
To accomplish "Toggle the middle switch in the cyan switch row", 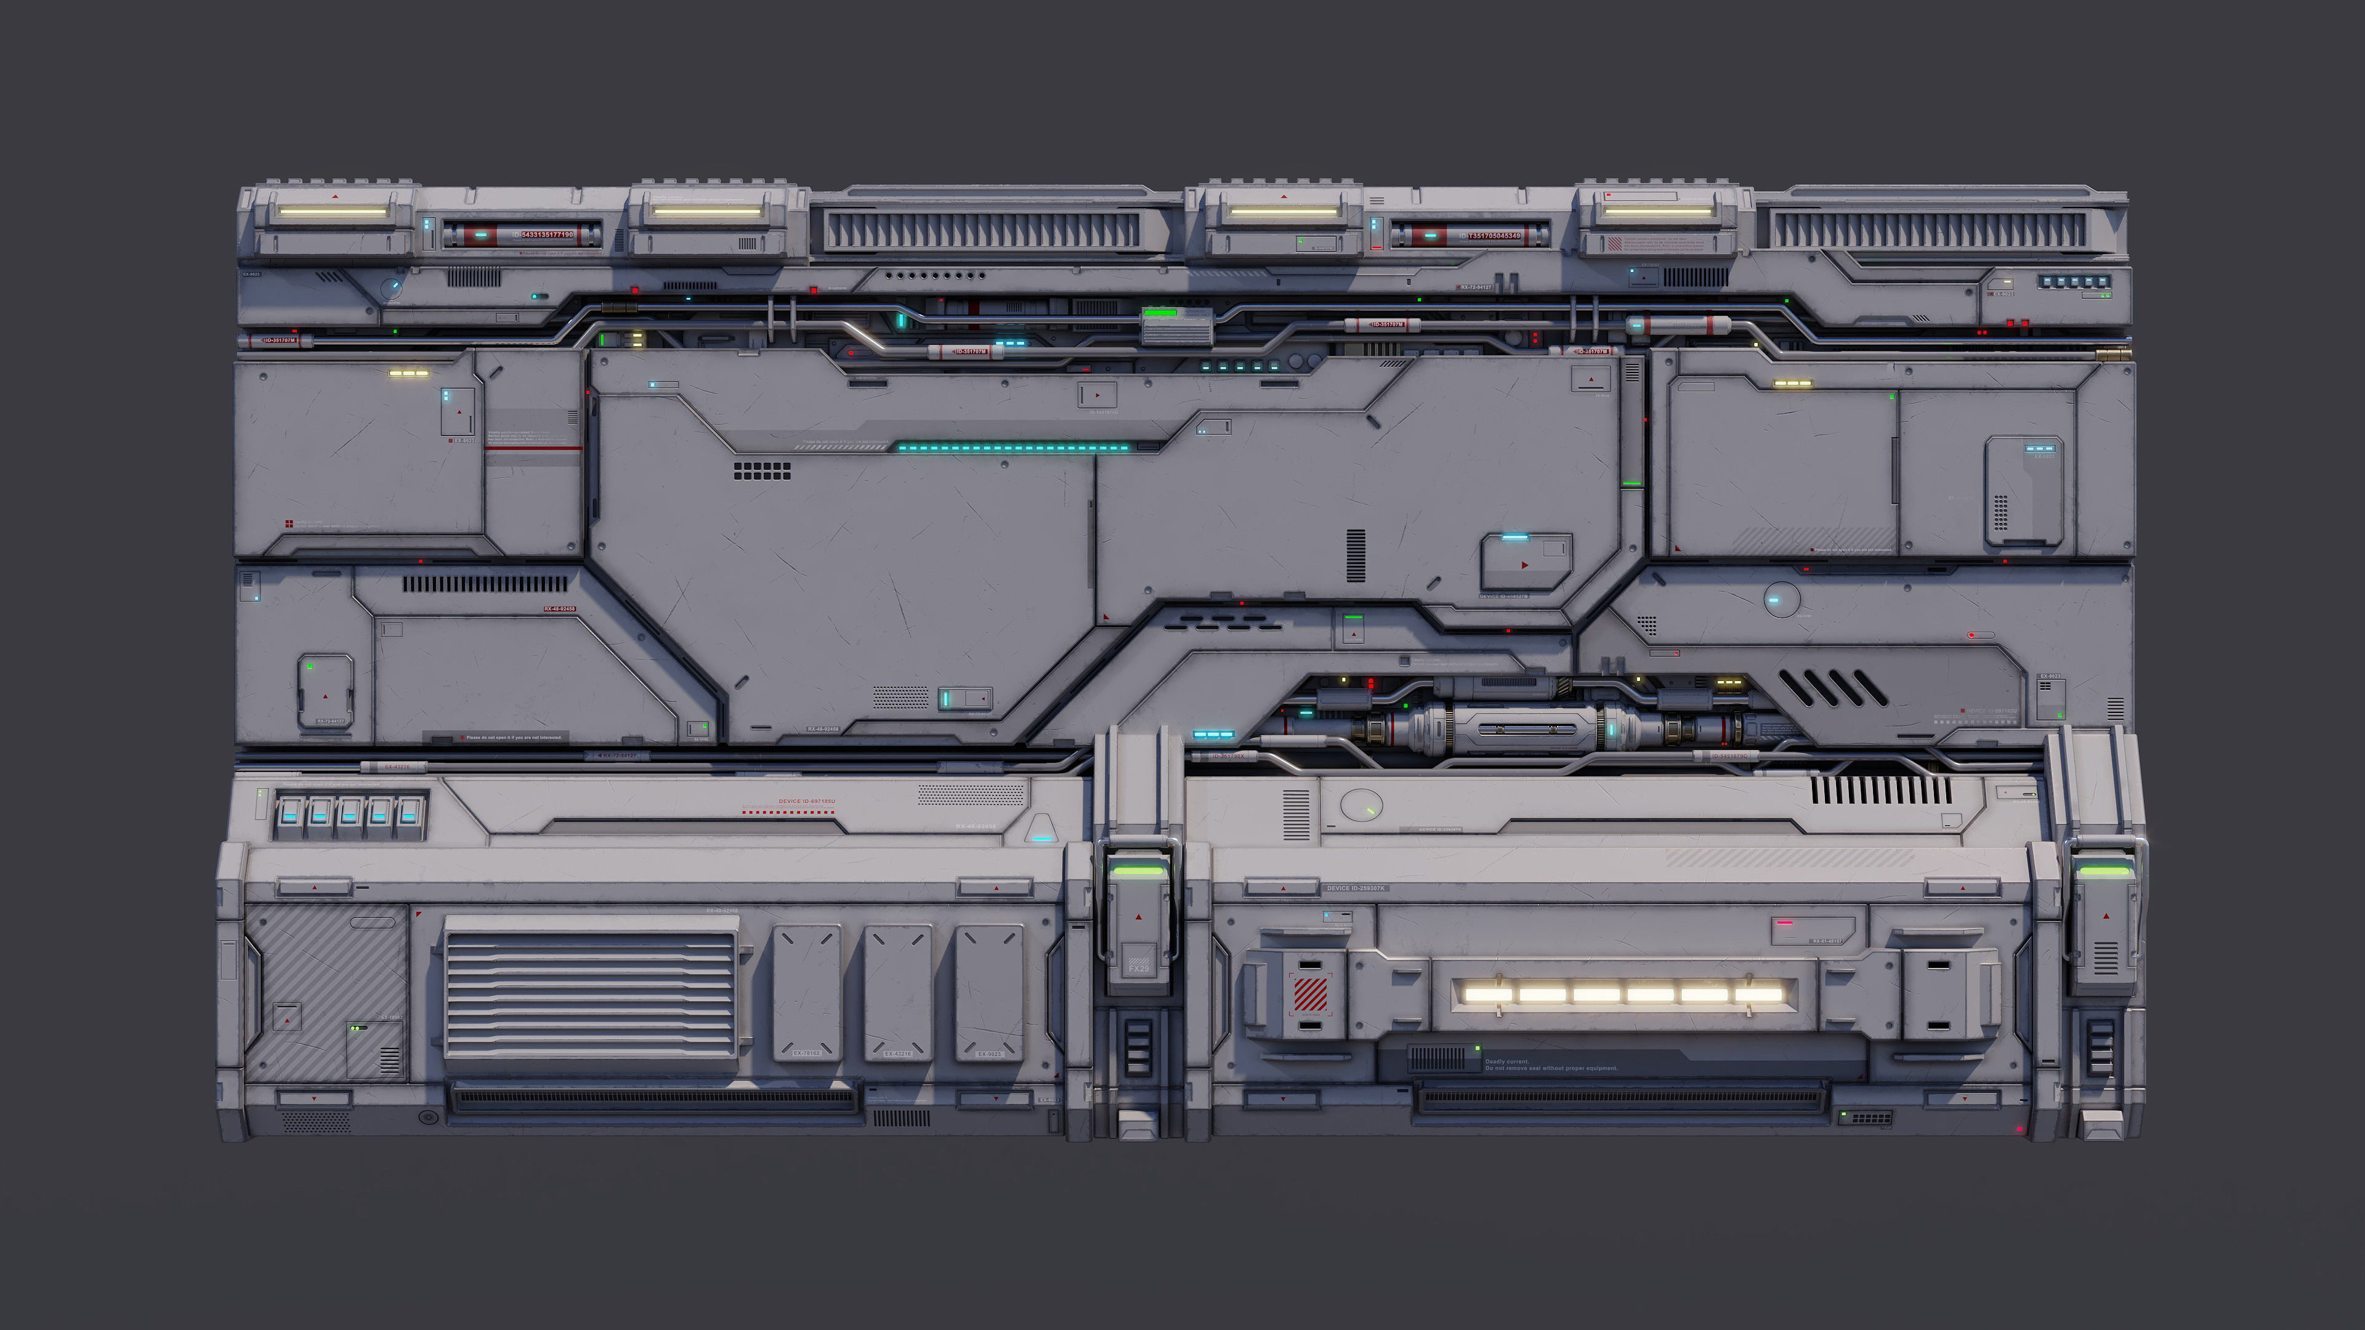I will 350,812.
